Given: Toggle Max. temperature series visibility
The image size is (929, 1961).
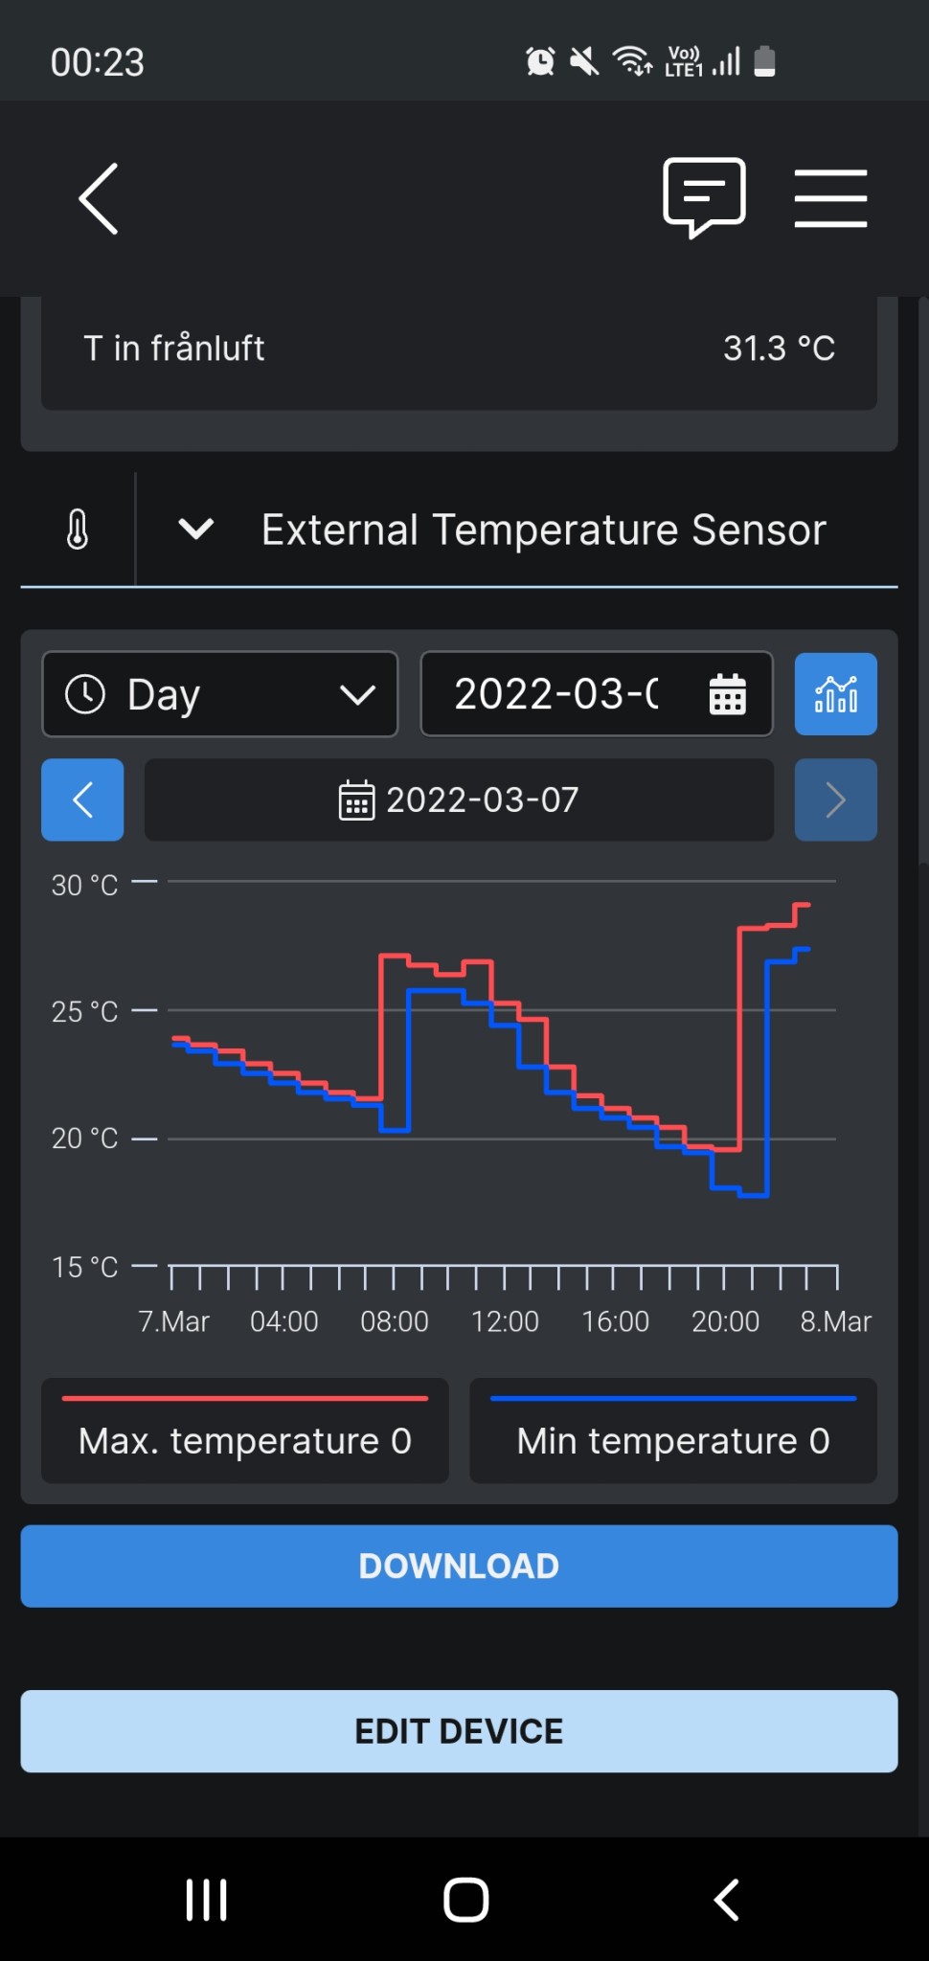Looking at the screenshot, I should [x=244, y=1431].
